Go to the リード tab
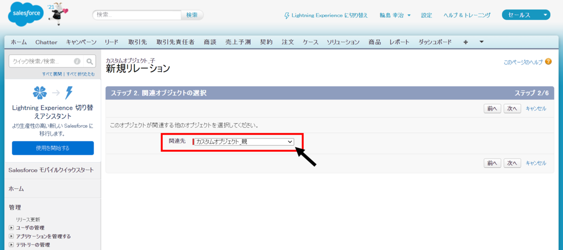The height and width of the screenshot is (250, 563). [112, 42]
